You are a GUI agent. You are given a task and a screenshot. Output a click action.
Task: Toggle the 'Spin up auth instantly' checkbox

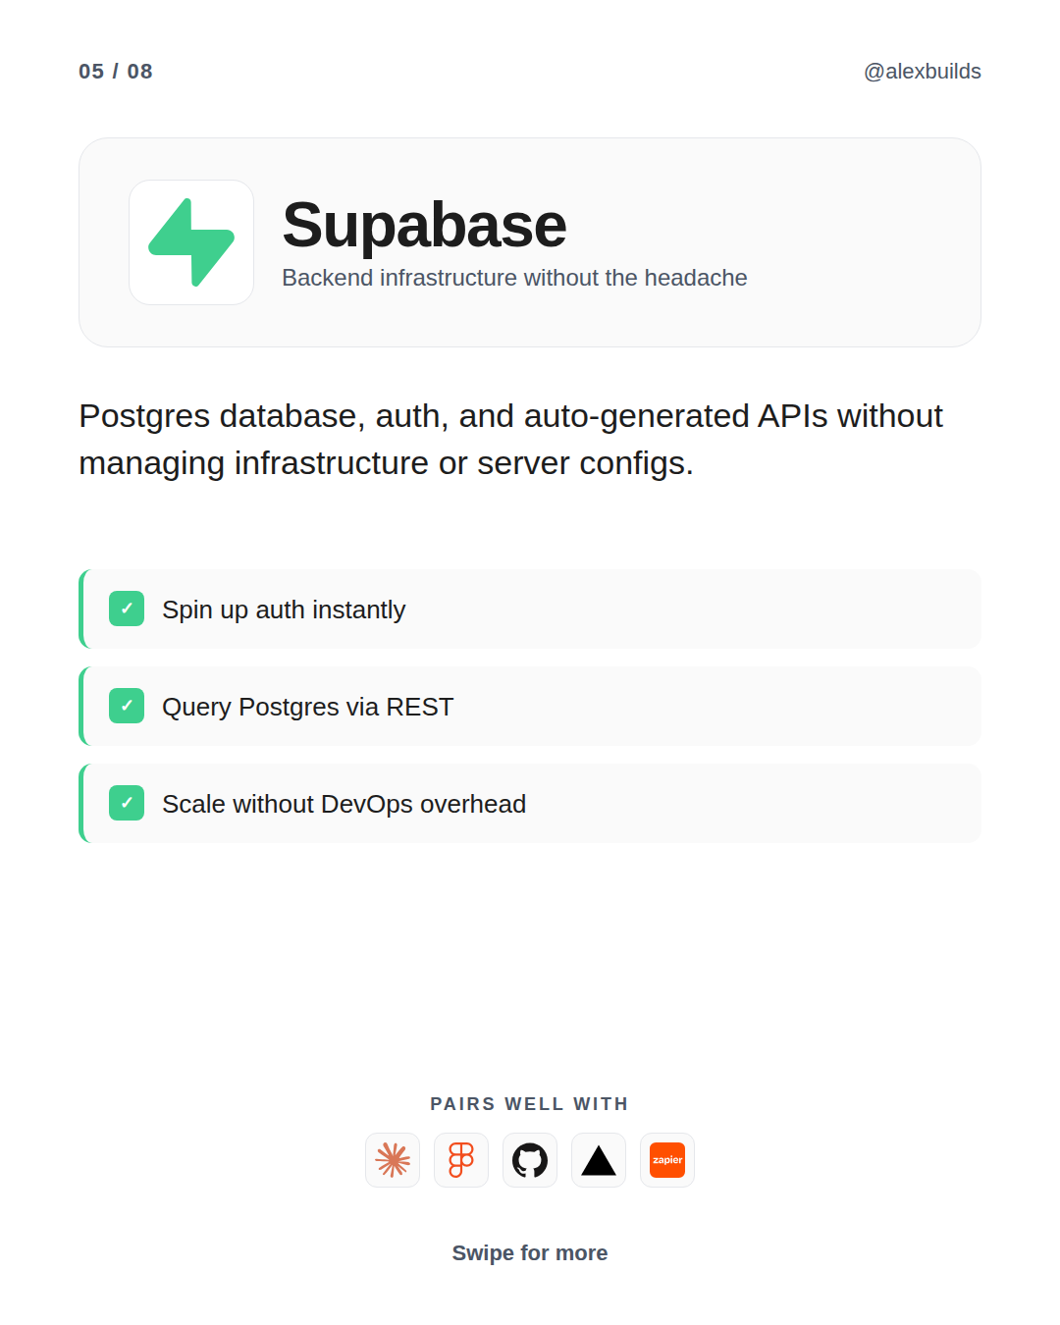tap(127, 609)
